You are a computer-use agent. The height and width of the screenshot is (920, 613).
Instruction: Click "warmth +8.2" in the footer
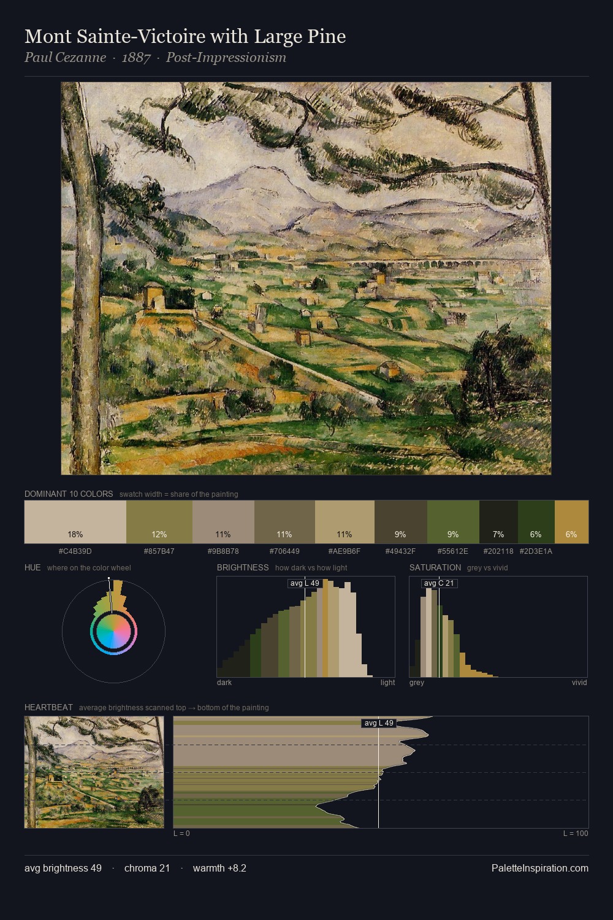pyautogui.click(x=219, y=868)
